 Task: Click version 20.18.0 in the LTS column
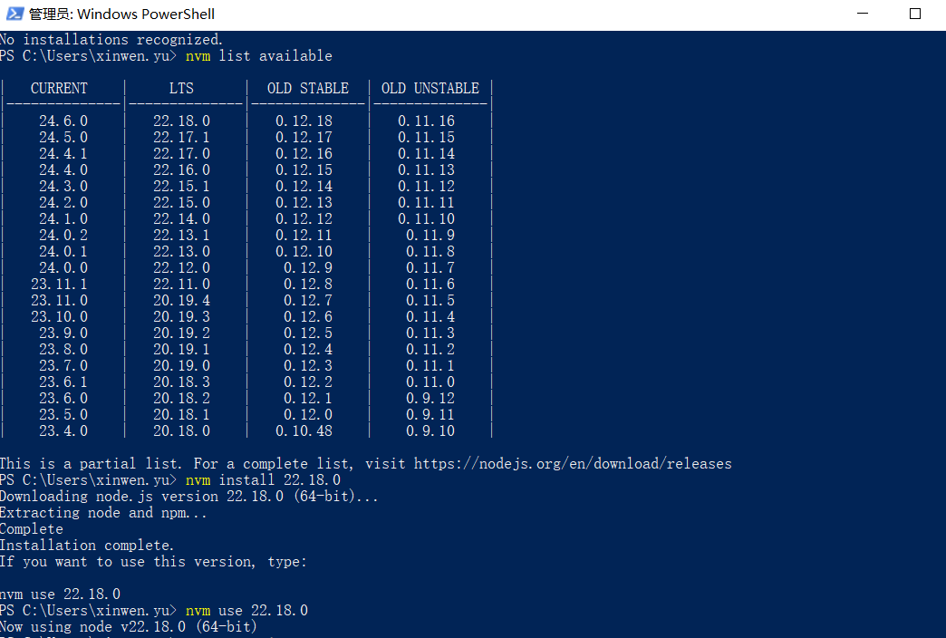tap(181, 431)
